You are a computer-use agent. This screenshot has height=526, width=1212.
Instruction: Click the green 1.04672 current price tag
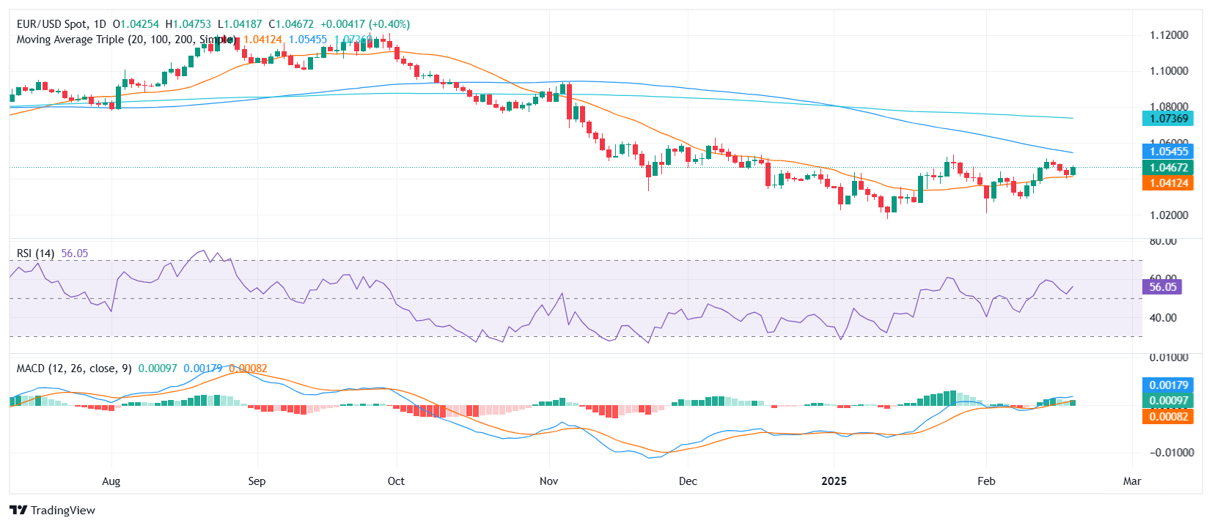click(1168, 168)
